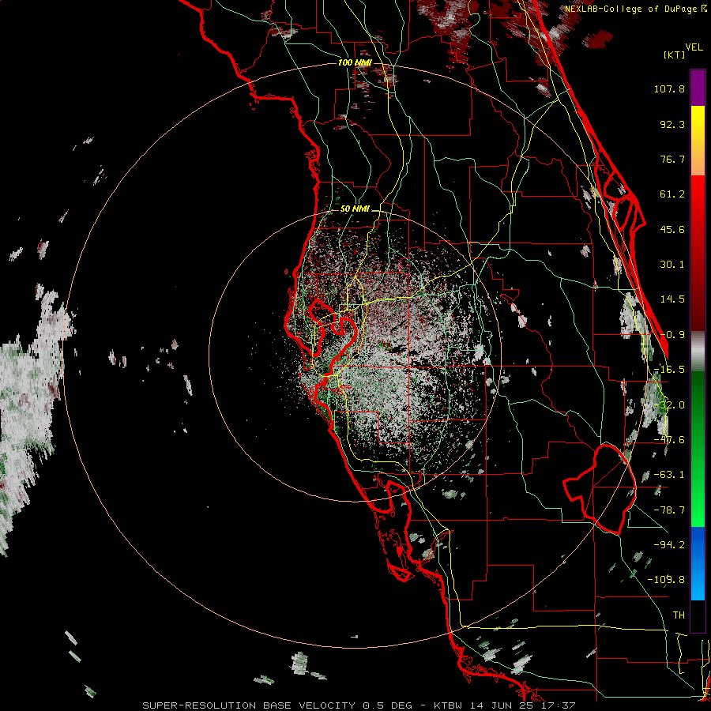This screenshot has height=711, width=711.
Task: Click the 92.3 velocity scale value
Action: pos(672,124)
